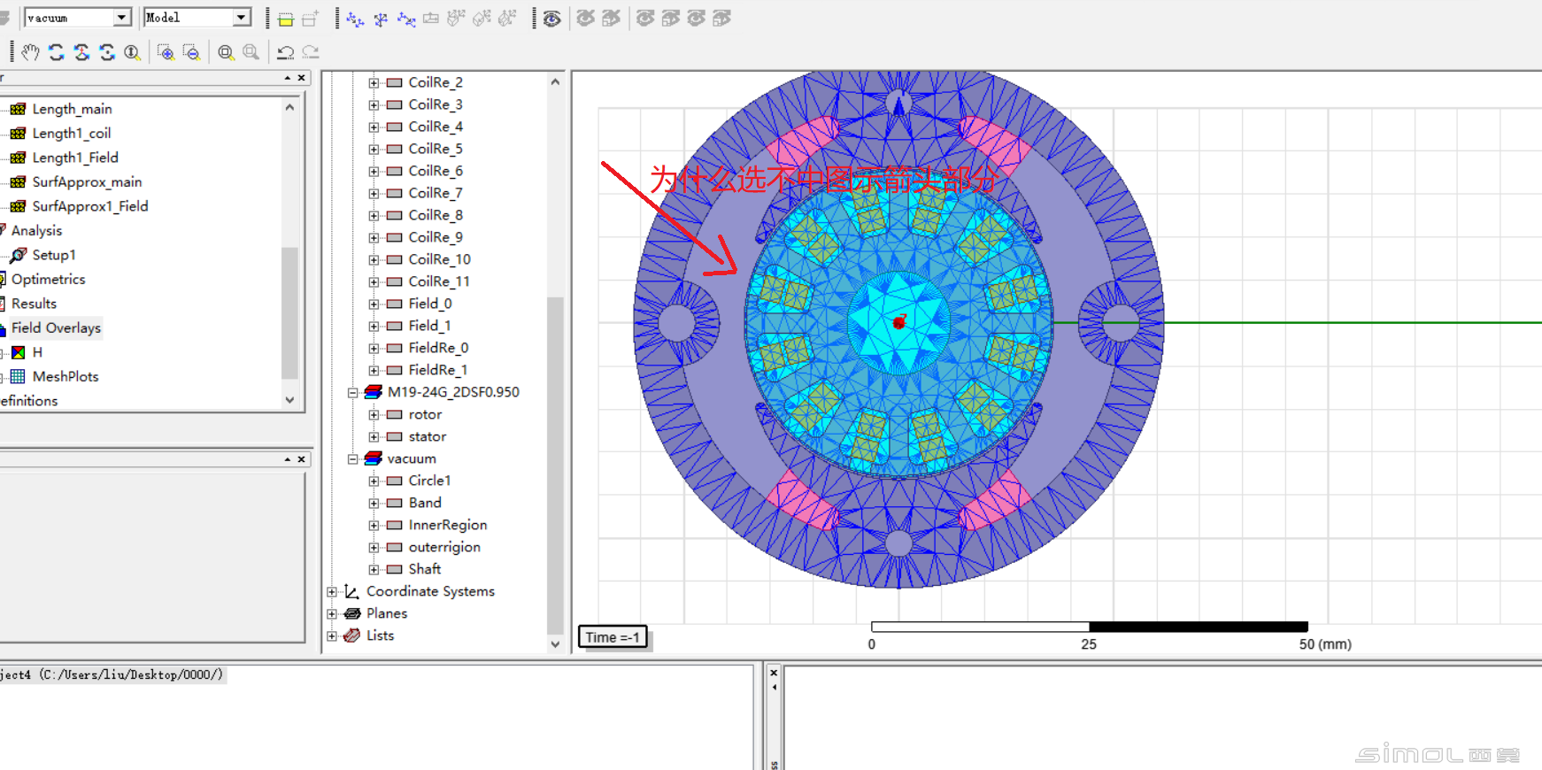Close the message manager panel

pos(774,674)
